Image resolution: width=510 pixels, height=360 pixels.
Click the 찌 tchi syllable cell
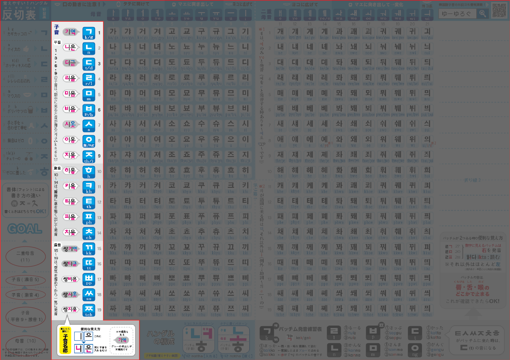(245, 310)
